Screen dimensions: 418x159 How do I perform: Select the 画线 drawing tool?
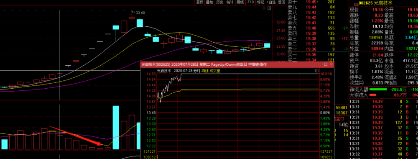coord(240,2)
